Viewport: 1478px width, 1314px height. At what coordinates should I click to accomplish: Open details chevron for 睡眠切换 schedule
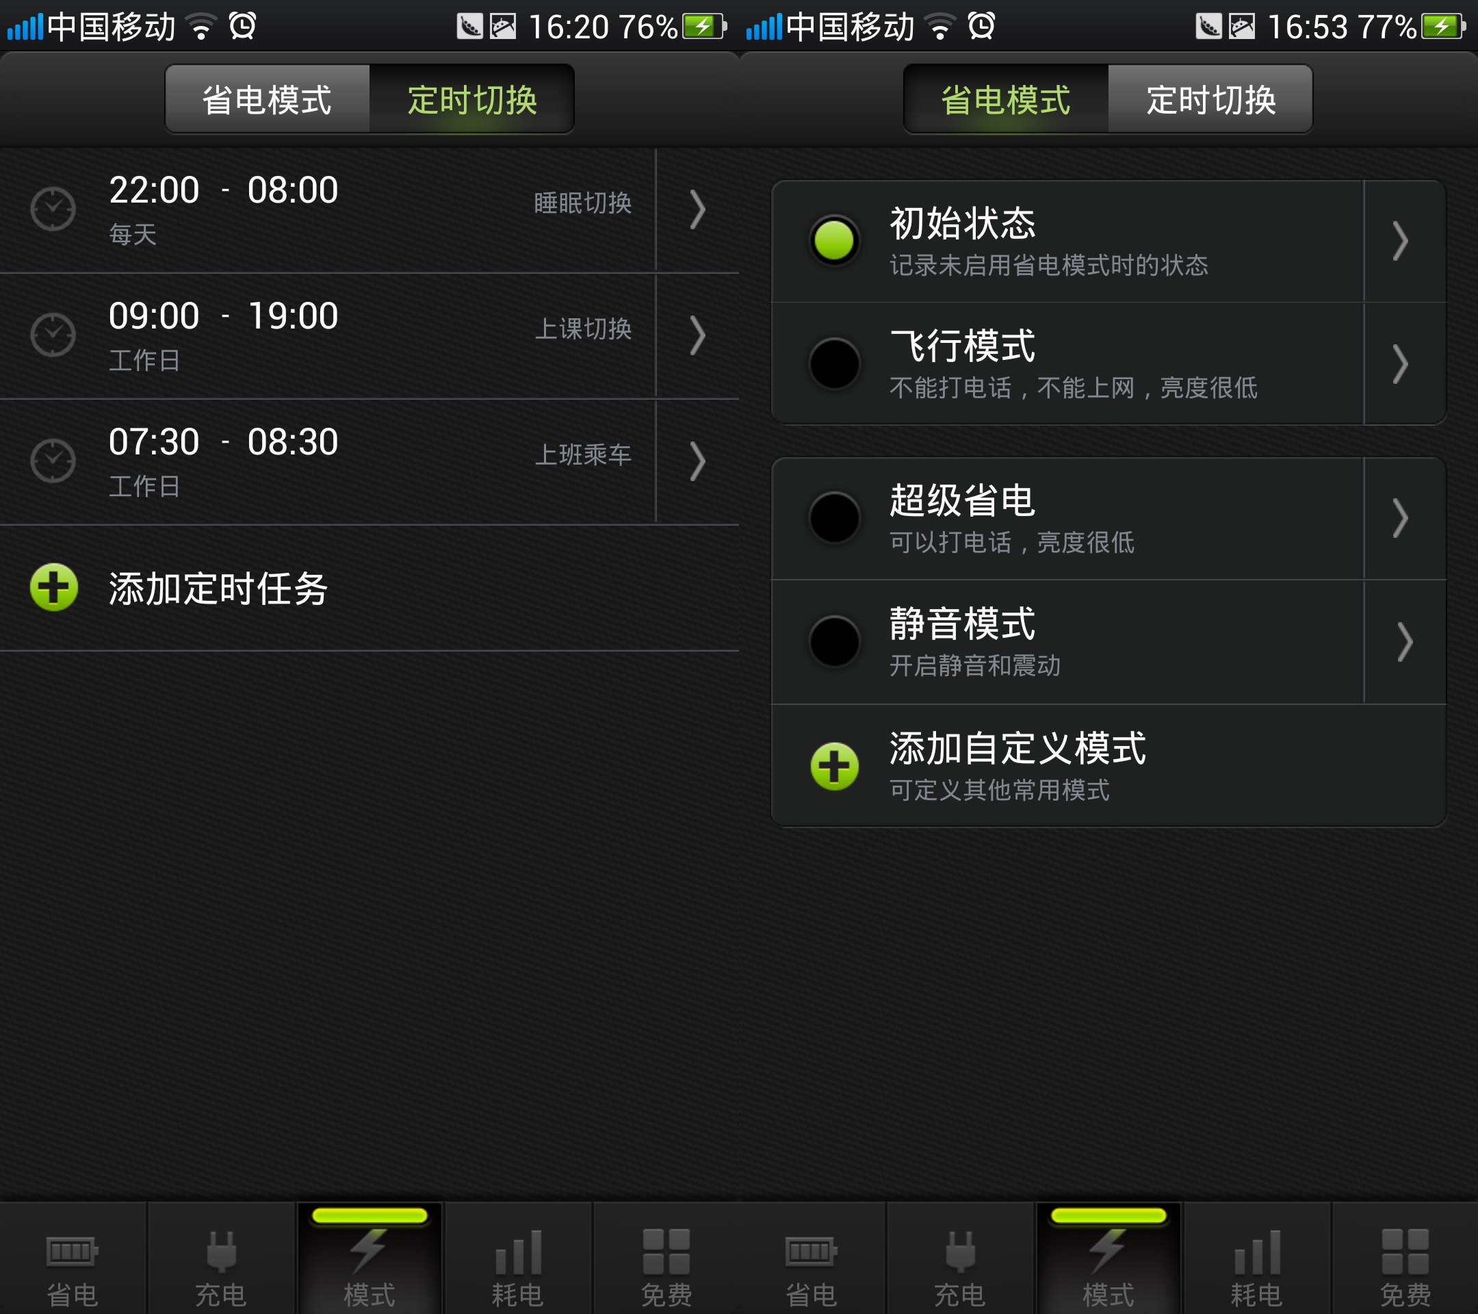click(x=697, y=209)
